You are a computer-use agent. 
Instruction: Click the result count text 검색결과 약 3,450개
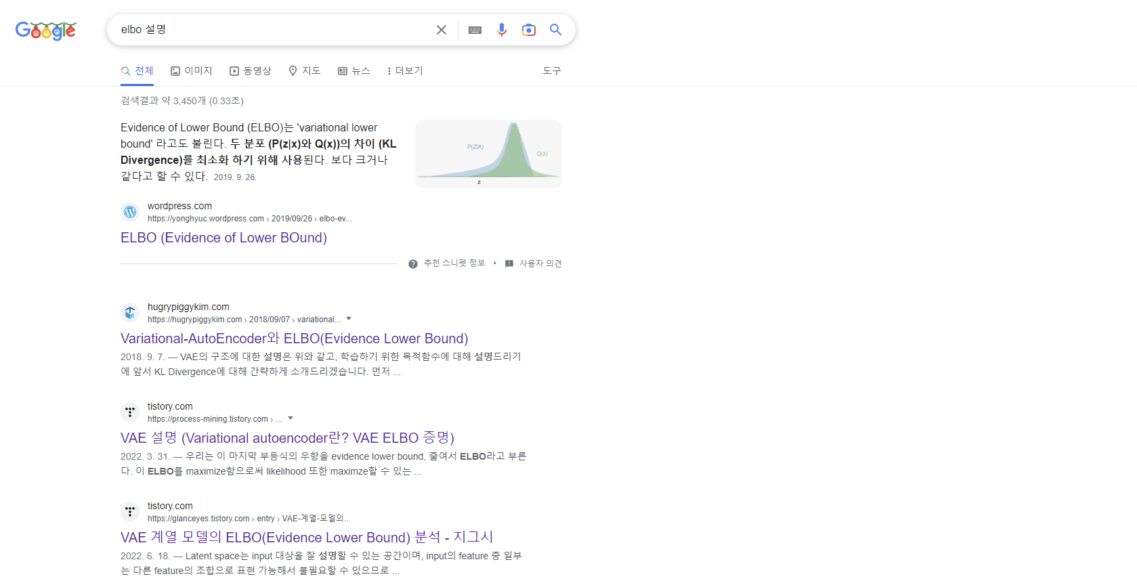(x=182, y=101)
